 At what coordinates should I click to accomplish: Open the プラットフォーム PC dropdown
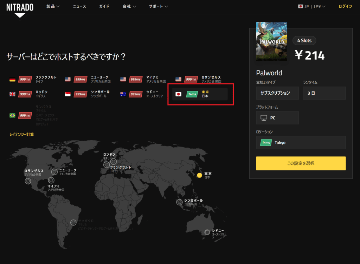coord(277,118)
